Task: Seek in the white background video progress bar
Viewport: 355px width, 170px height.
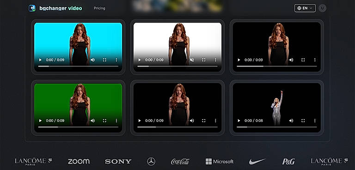Action: pyautogui.click(x=177, y=67)
